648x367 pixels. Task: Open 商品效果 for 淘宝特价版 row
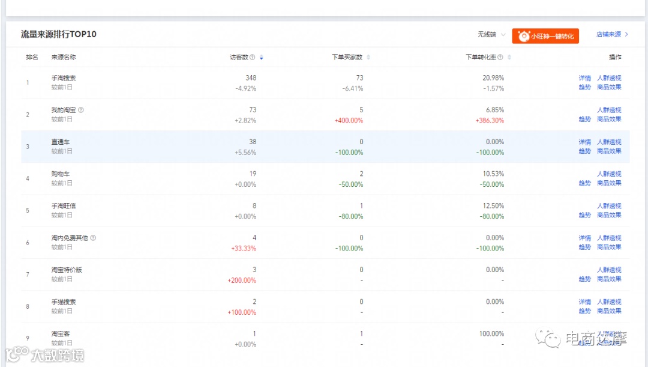[609, 279]
